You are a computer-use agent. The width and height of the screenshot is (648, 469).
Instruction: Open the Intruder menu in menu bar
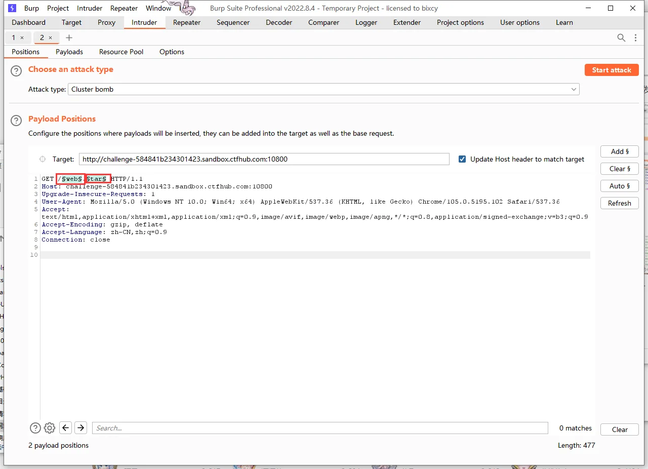pos(90,8)
